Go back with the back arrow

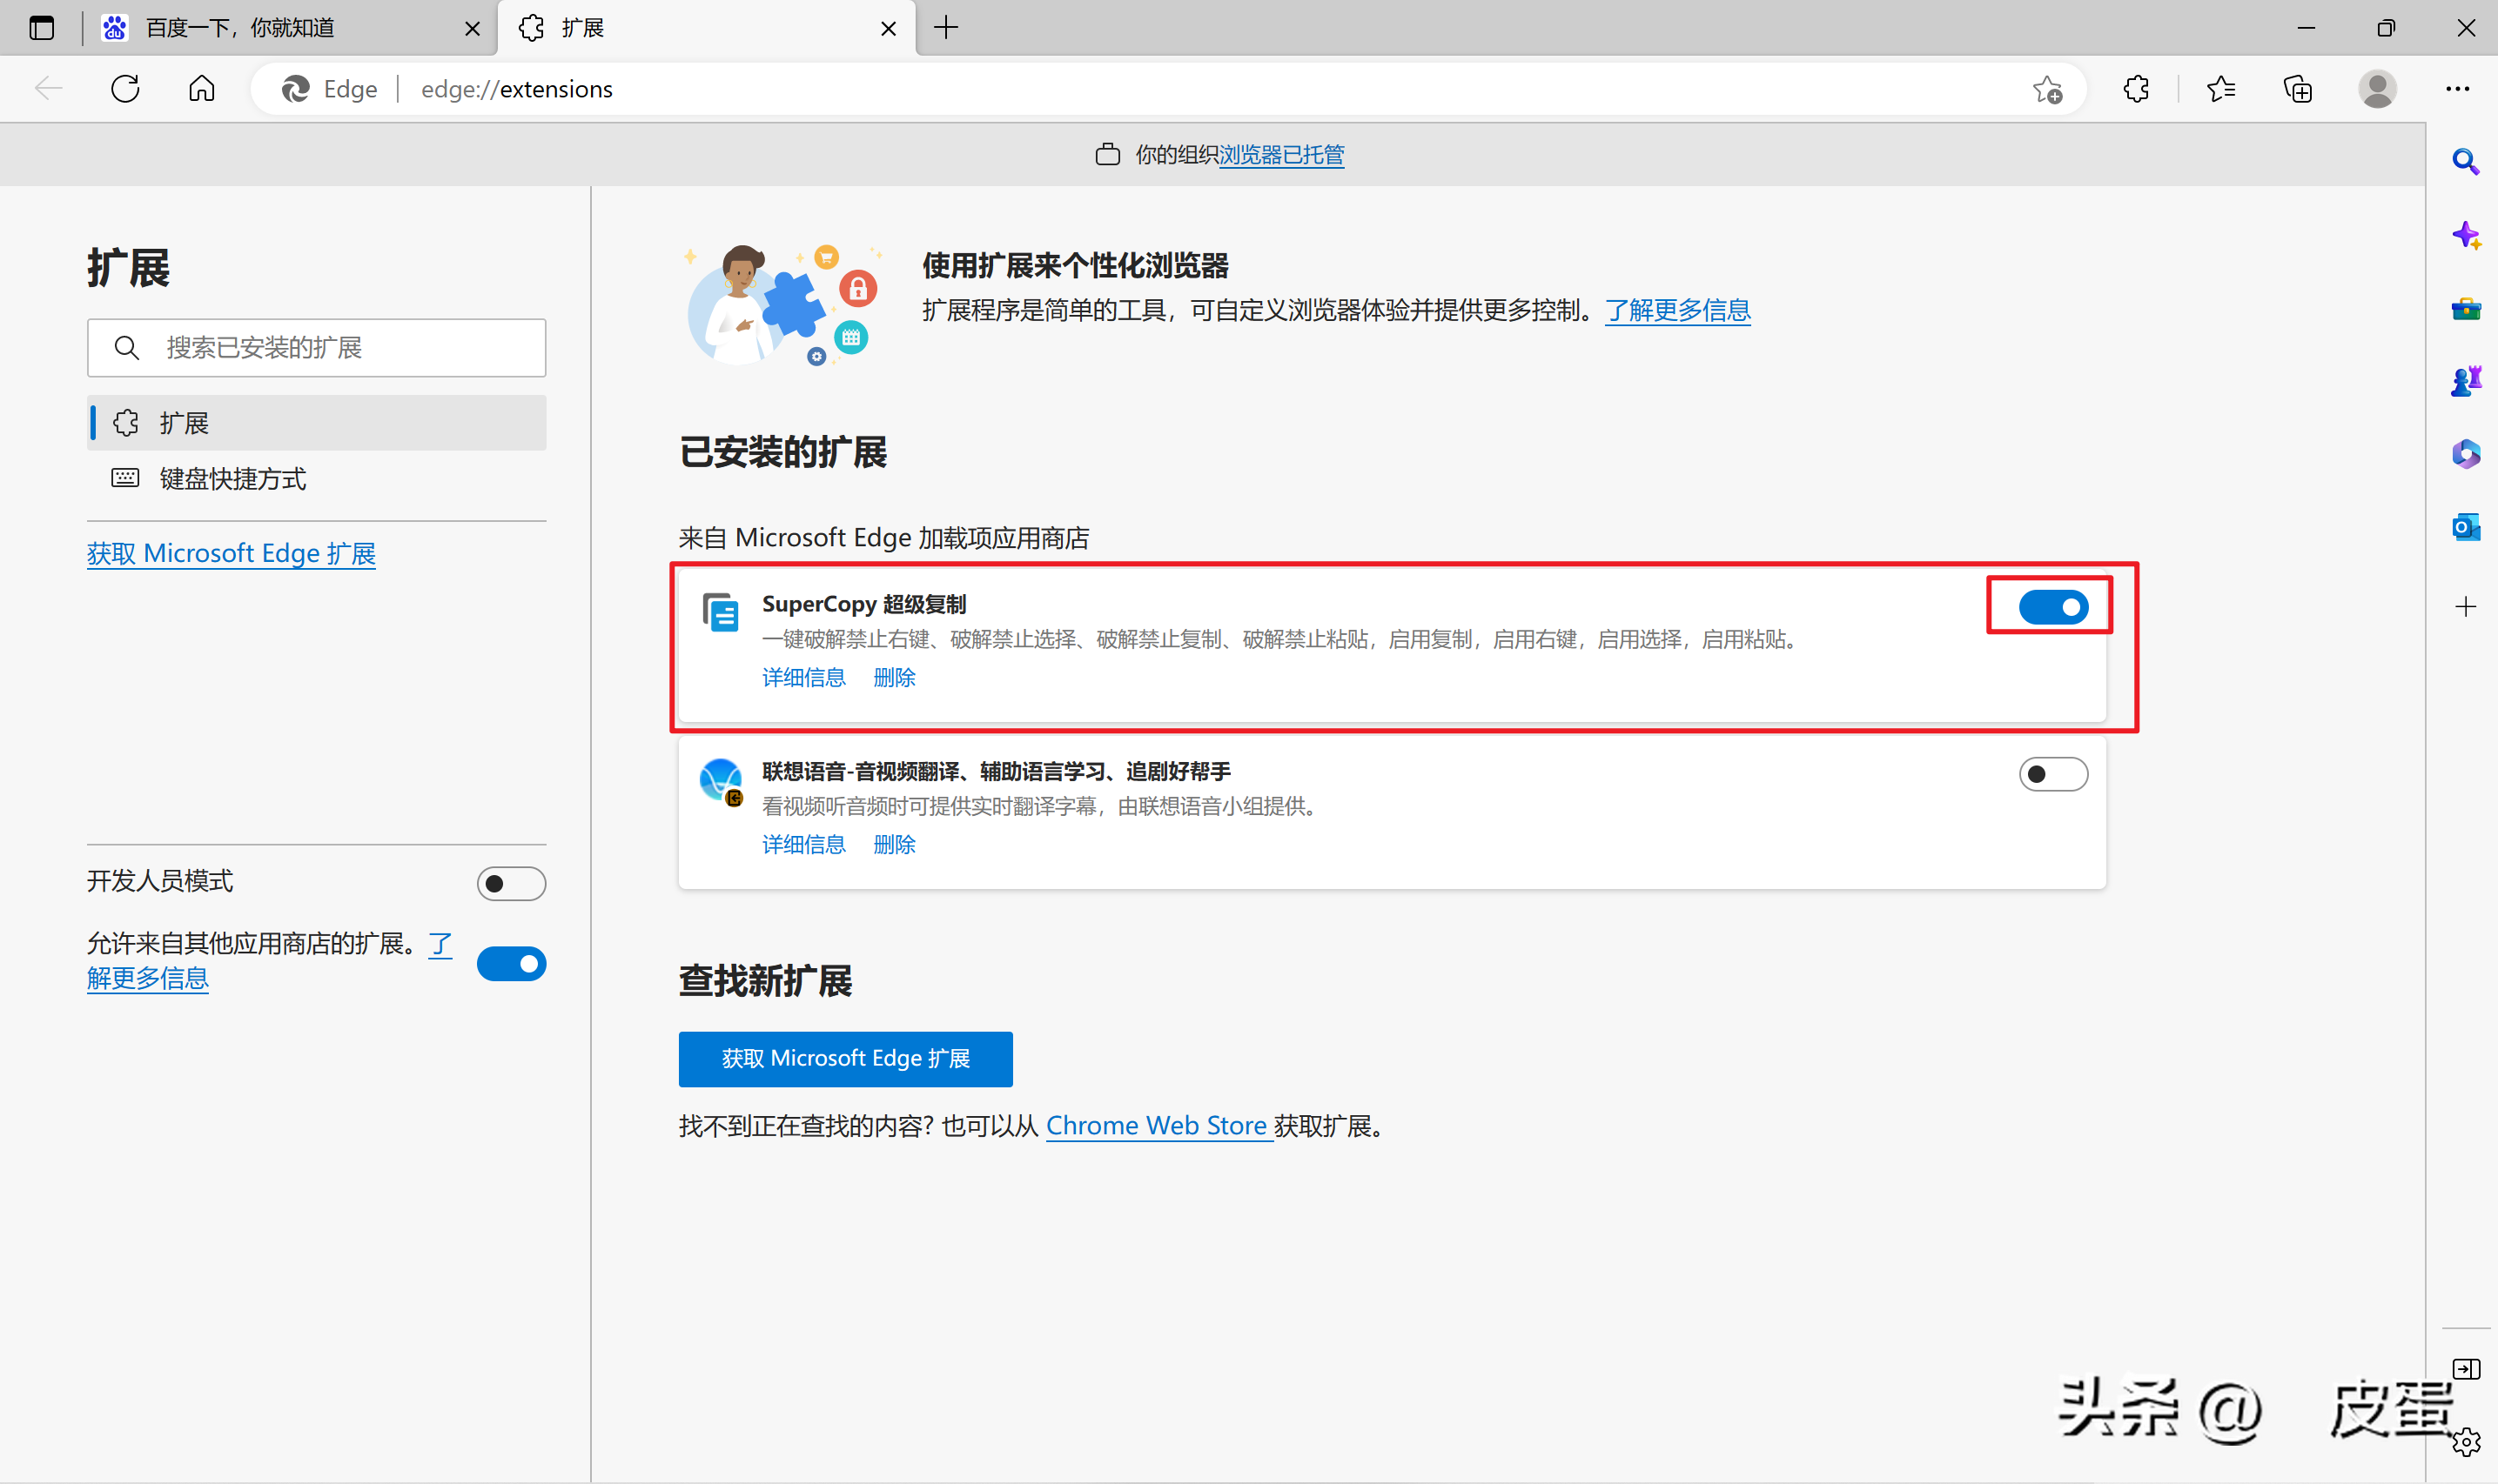click(x=48, y=89)
